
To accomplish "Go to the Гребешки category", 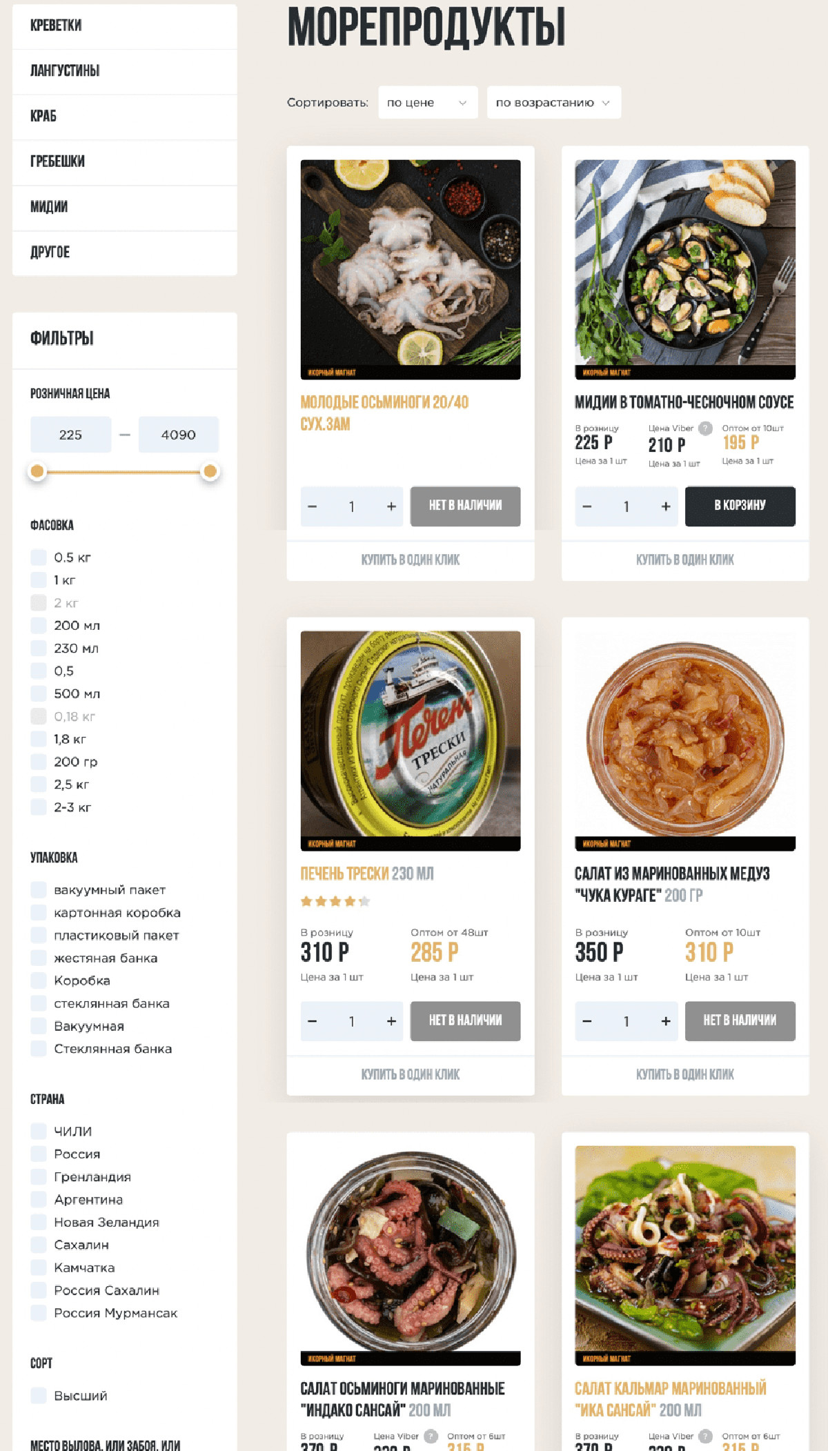I will click(x=125, y=162).
